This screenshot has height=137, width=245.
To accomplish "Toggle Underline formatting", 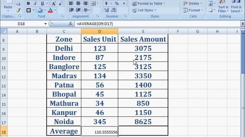I will tap(42, 3).
